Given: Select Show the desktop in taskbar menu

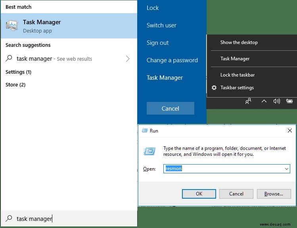Looking at the screenshot, I should tap(239, 42).
